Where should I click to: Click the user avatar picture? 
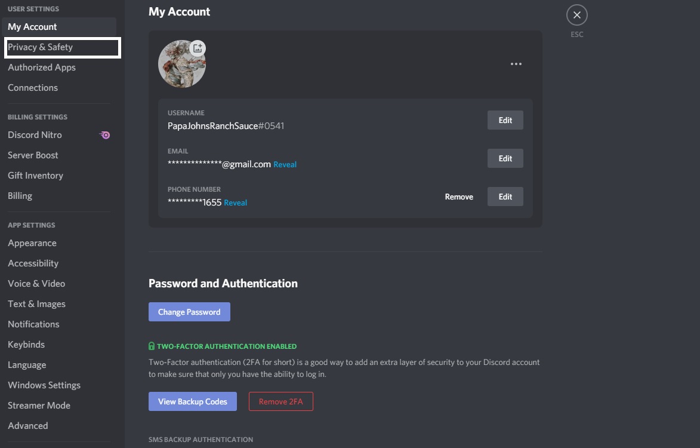tap(181, 64)
